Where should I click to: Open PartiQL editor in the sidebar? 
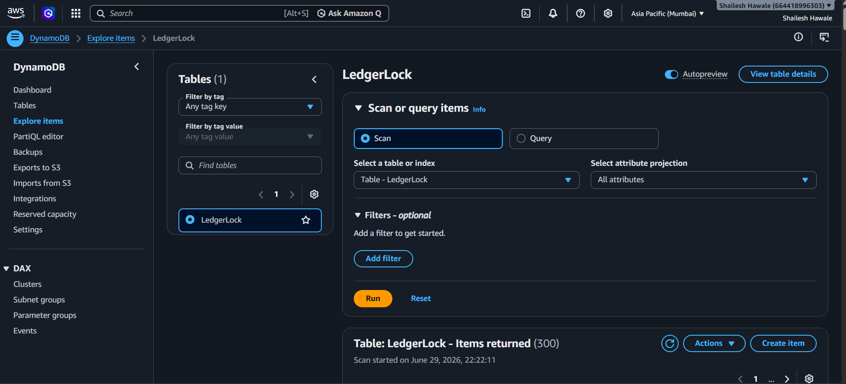click(x=38, y=137)
